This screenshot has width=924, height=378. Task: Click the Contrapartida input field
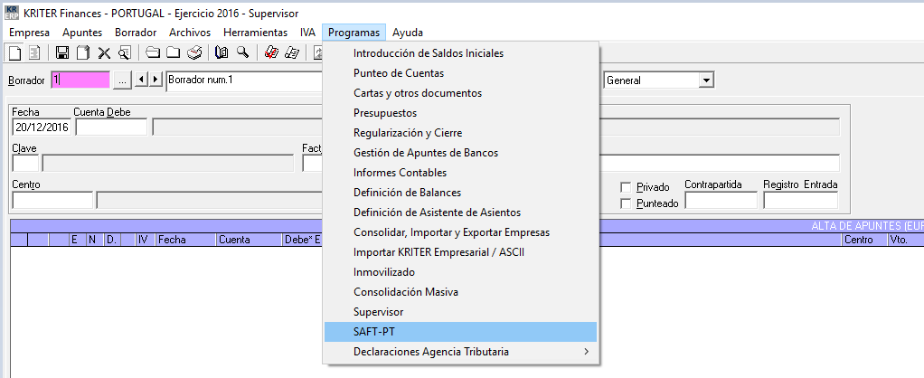tap(721, 201)
